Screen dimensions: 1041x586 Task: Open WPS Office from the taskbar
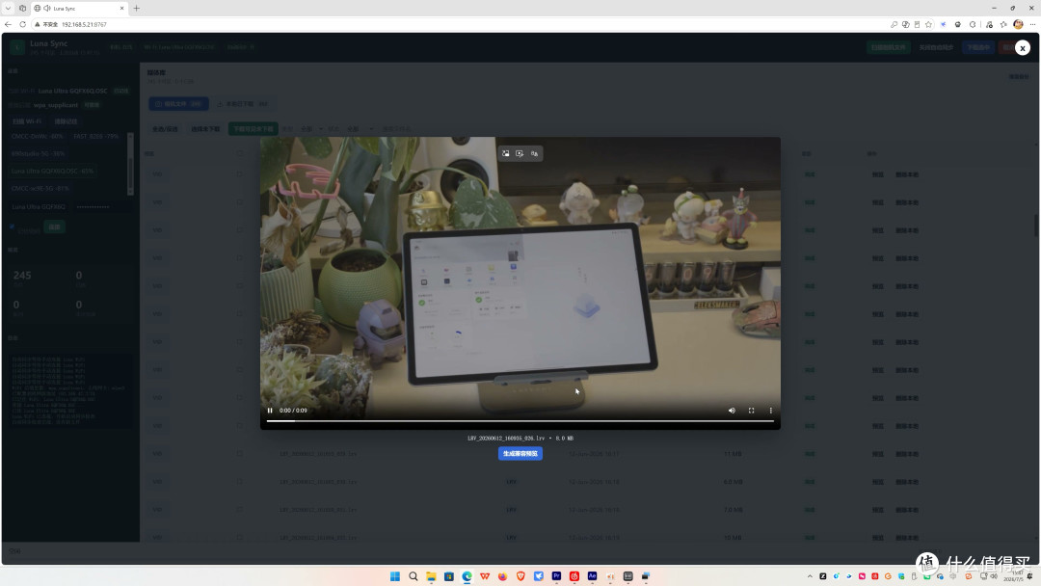tap(485, 576)
